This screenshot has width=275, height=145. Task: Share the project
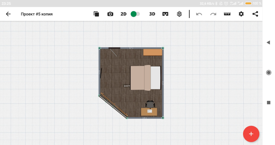(x=255, y=14)
